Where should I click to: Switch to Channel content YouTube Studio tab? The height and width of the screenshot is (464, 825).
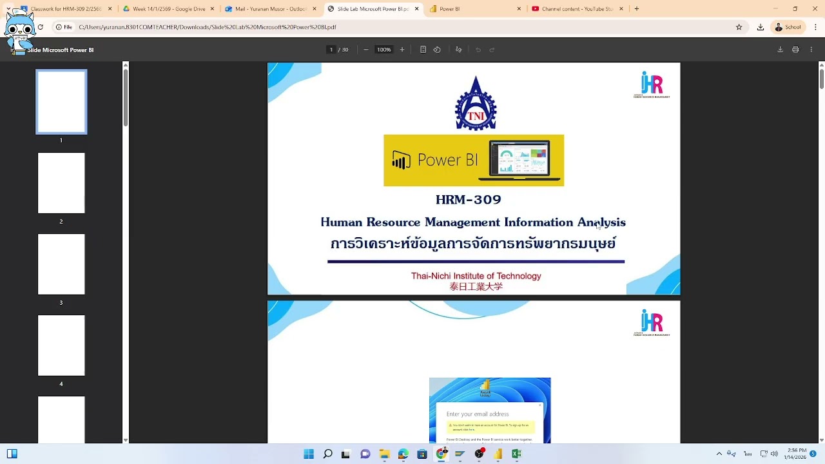coord(577,9)
